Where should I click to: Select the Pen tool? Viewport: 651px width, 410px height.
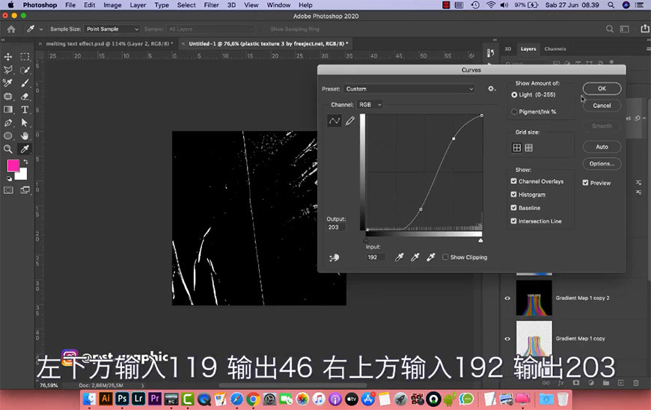pos(8,123)
